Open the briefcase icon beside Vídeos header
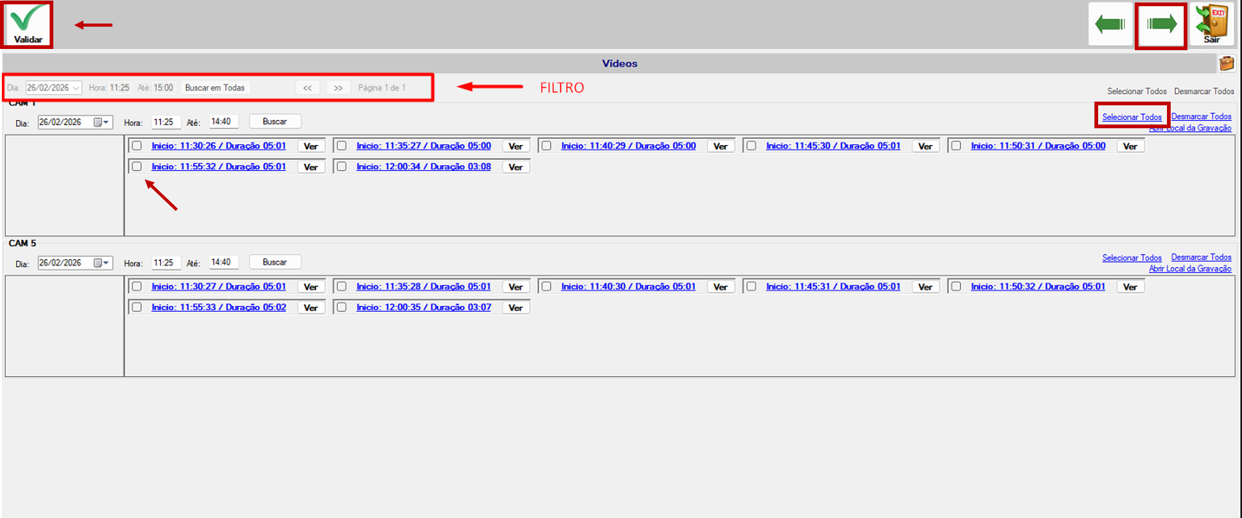The height and width of the screenshot is (518, 1242). [1226, 63]
